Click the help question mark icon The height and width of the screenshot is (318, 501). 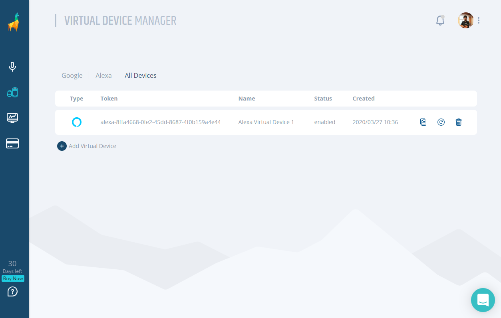coord(12,292)
